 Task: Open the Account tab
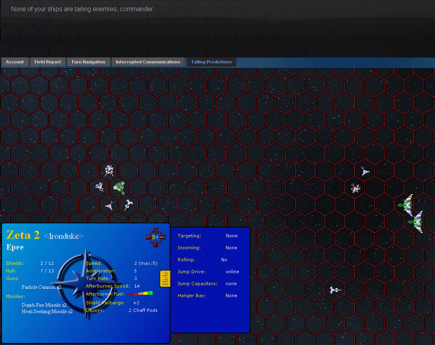pyautogui.click(x=15, y=62)
